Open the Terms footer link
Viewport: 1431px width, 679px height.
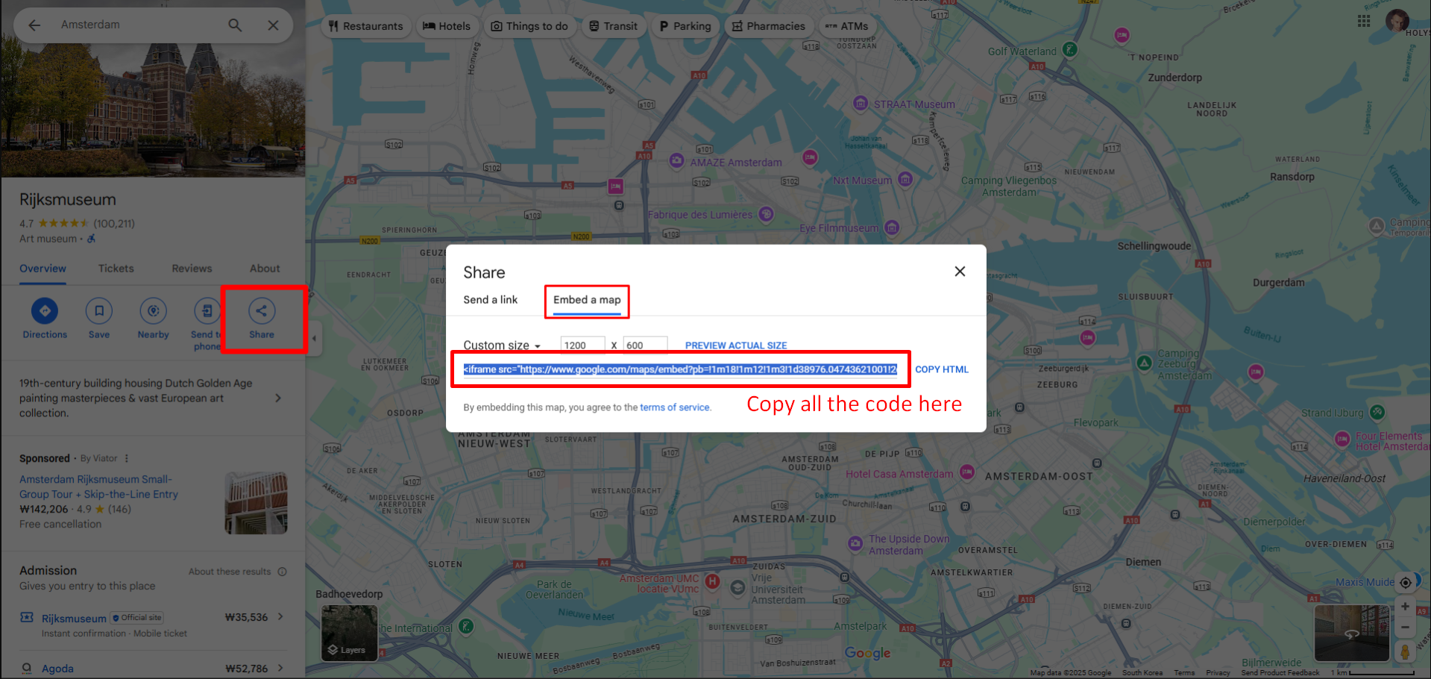pyautogui.click(x=1184, y=673)
